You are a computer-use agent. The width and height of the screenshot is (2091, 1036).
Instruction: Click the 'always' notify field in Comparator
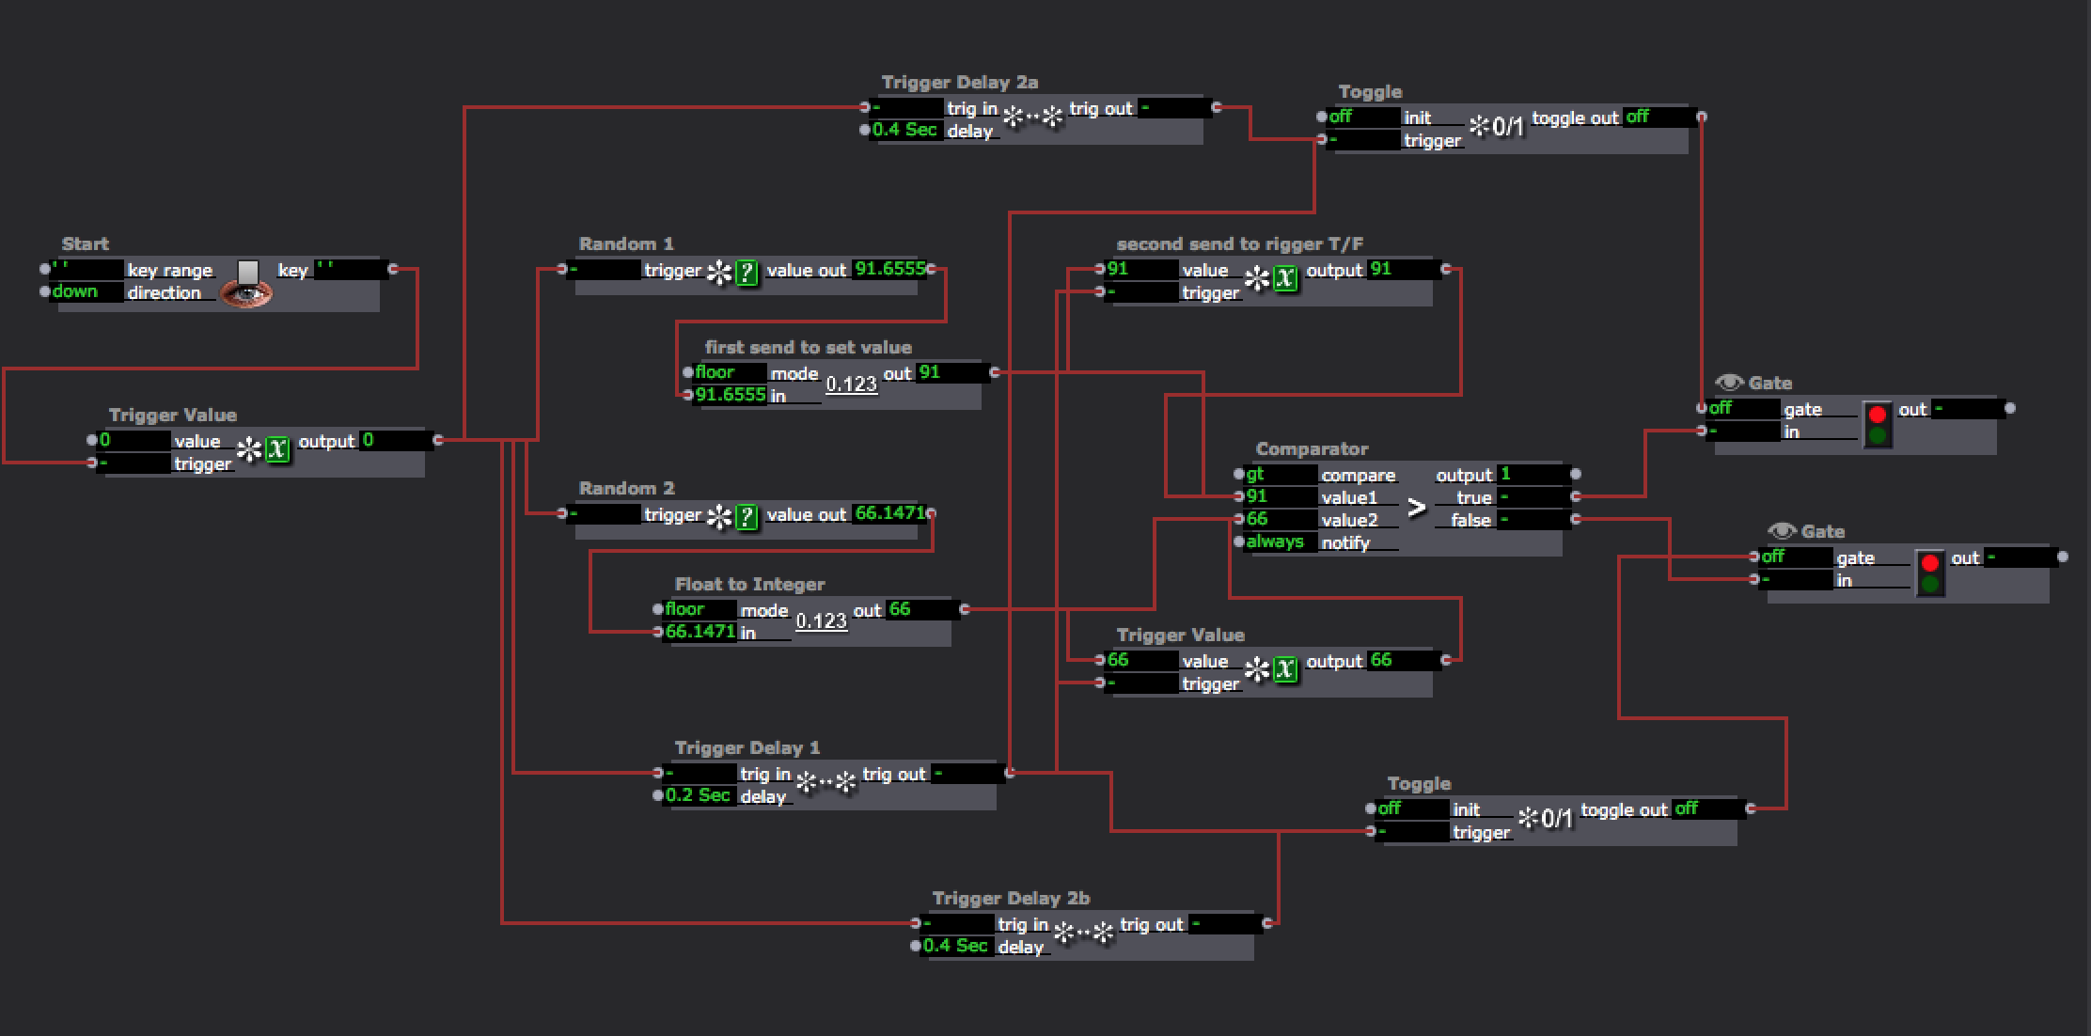pyautogui.click(x=1281, y=542)
